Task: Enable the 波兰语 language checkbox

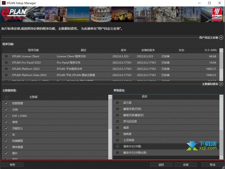Action: click(117, 102)
